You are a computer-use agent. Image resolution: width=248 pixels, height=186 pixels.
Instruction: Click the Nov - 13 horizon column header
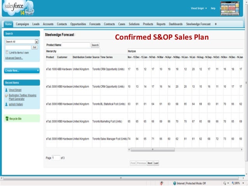132,57
